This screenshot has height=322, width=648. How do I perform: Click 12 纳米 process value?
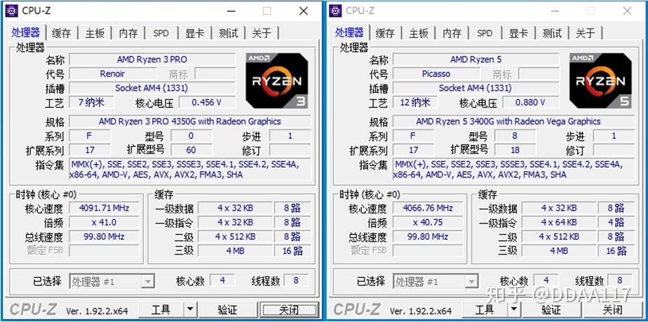pyautogui.click(x=415, y=102)
